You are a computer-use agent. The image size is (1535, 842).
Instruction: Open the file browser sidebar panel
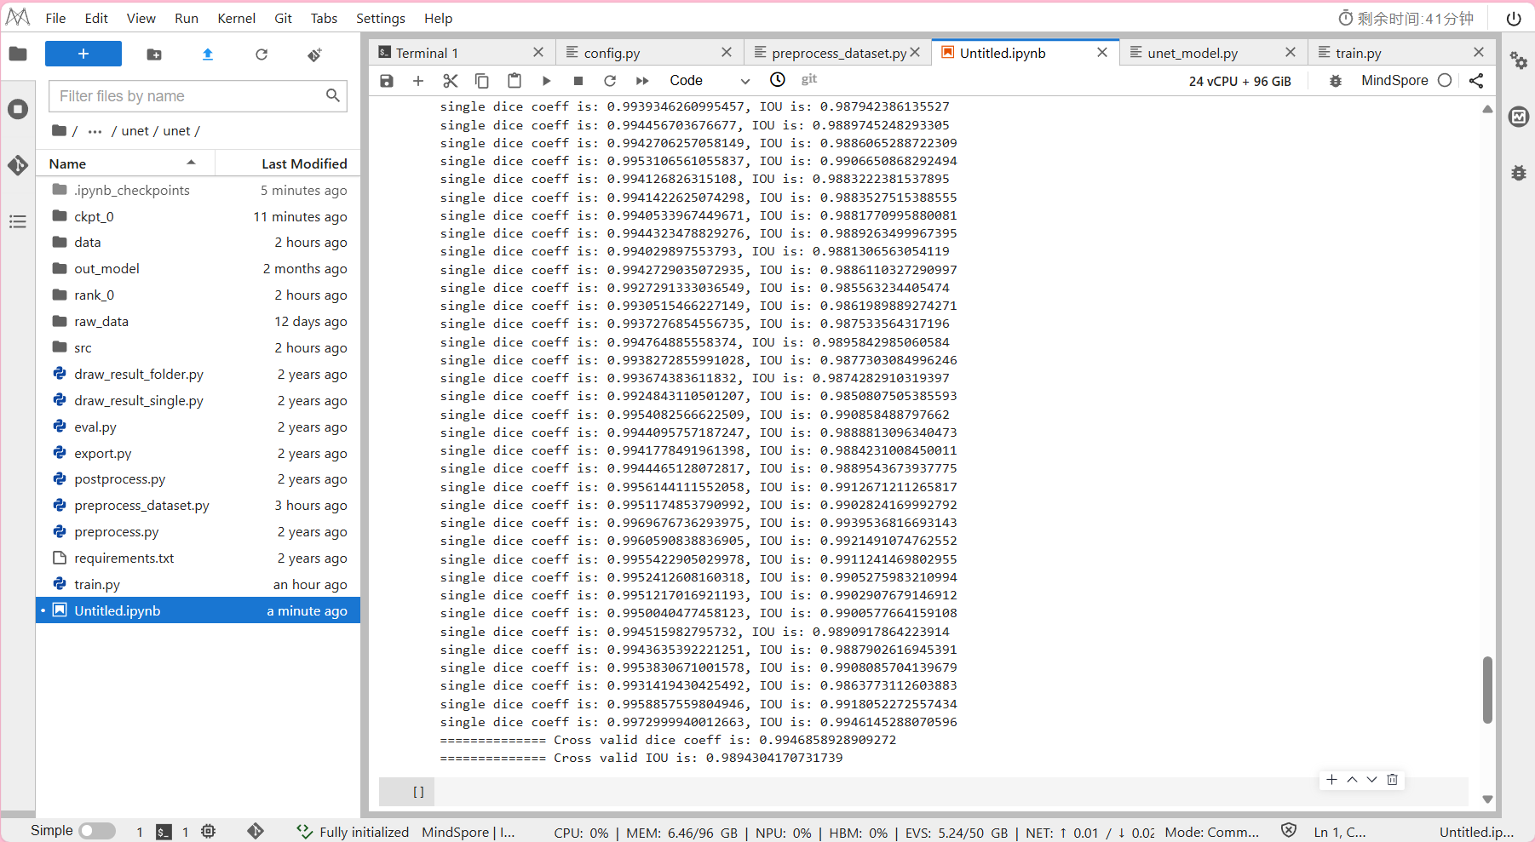pos(18,54)
